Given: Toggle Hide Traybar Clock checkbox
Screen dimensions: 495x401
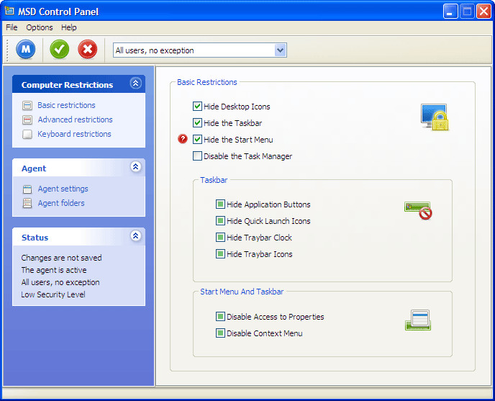Looking at the screenshot, I should 220,238.
